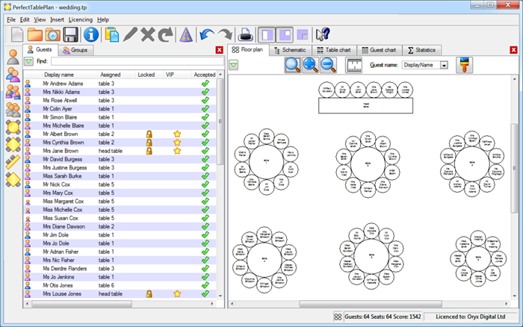Open the blue Information icon
This screenshot has width=523, height=327.
(91, 34)
